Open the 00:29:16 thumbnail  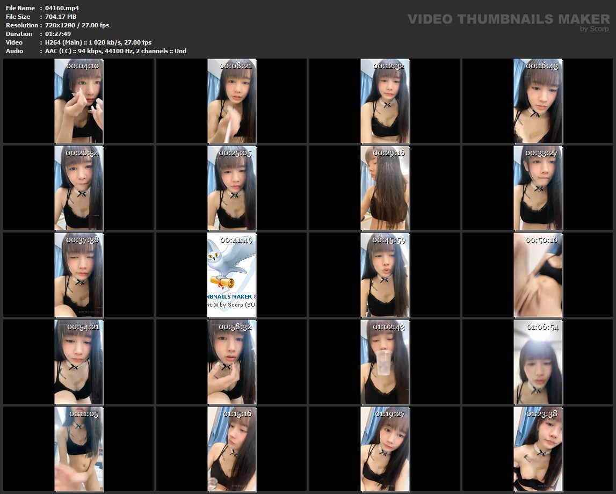385,188
